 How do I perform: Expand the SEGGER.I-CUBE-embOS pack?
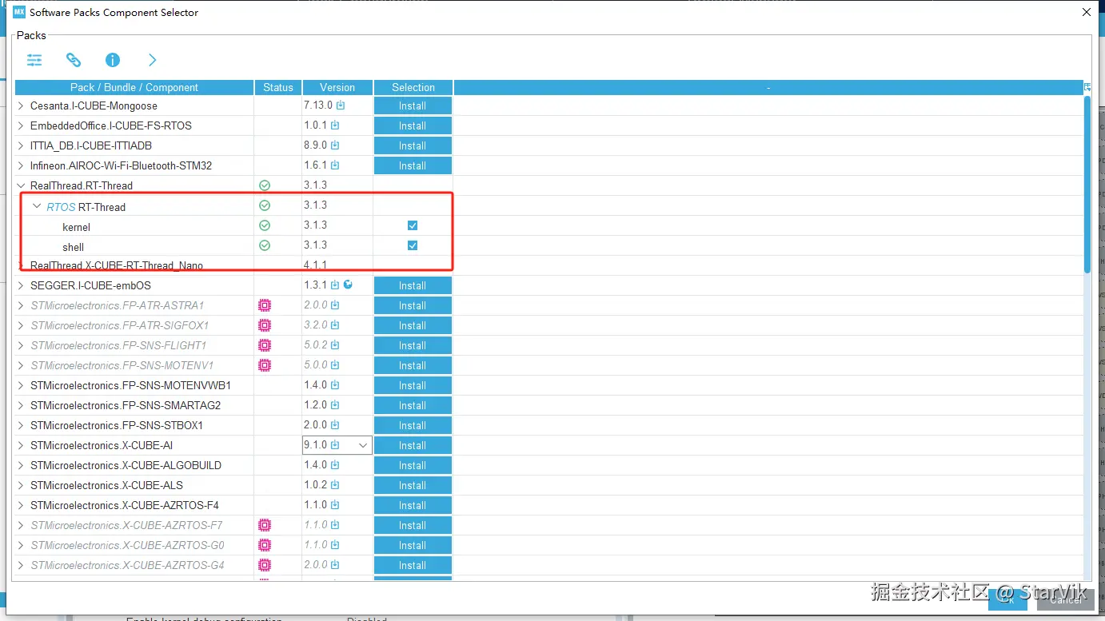[21, 285]
